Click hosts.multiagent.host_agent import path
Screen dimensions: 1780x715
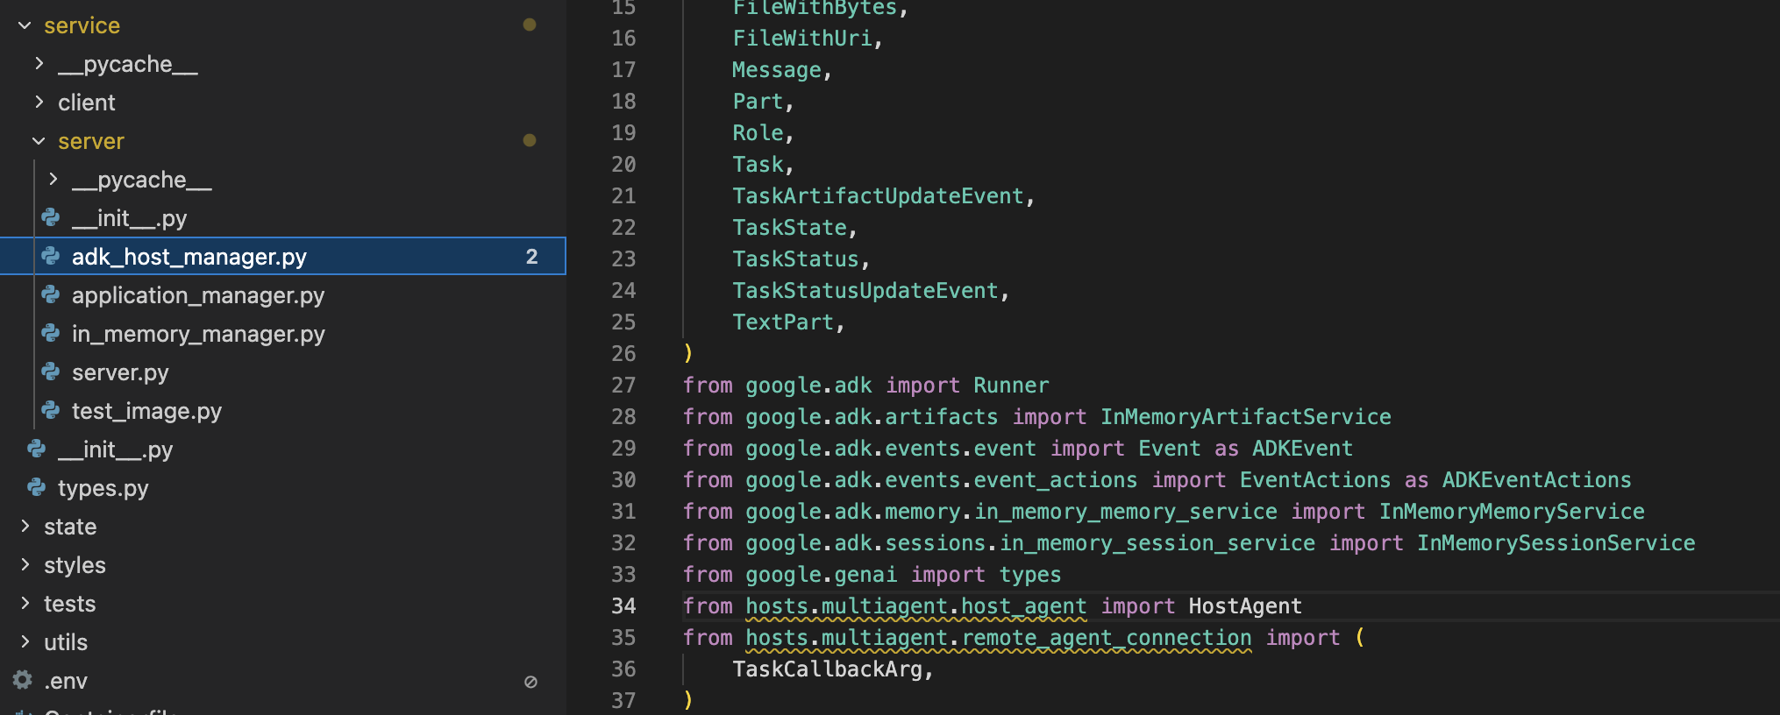(x=916, y=605)
